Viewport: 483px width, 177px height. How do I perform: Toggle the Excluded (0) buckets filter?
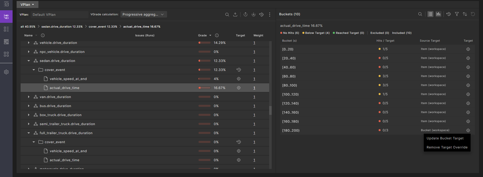(x=380, y=33)
